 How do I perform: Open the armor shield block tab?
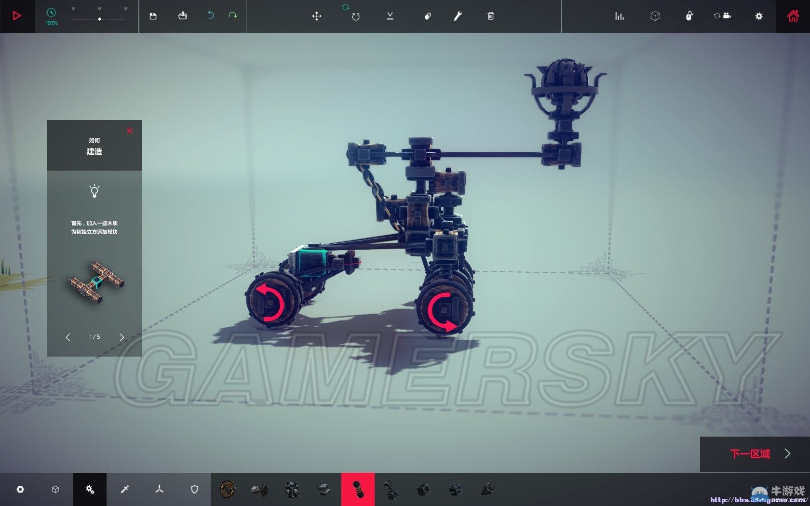click(x=194, y=489)
